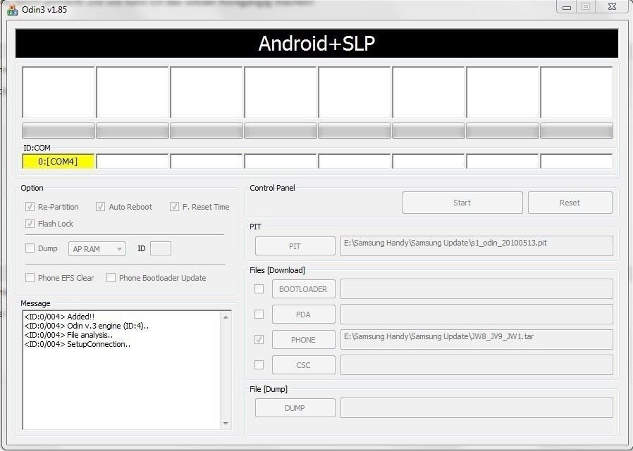Click the Odin3 app icon in title bar
This screenshot has height=451, width=633.
pyautogui.click(x=12, y=9)
